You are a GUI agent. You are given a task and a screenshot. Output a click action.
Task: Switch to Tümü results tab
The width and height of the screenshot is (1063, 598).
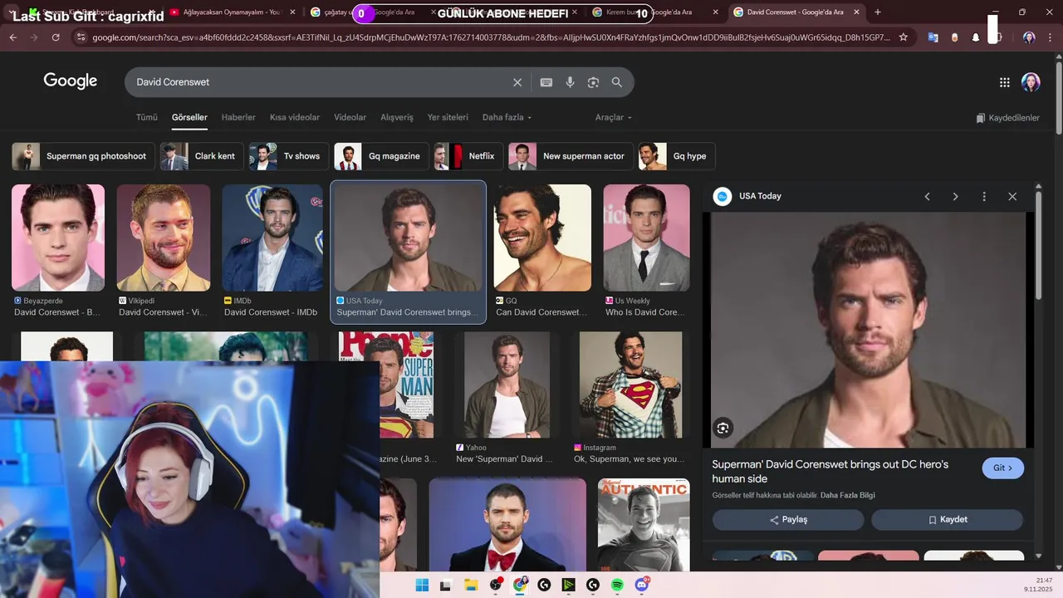[147, 117]
